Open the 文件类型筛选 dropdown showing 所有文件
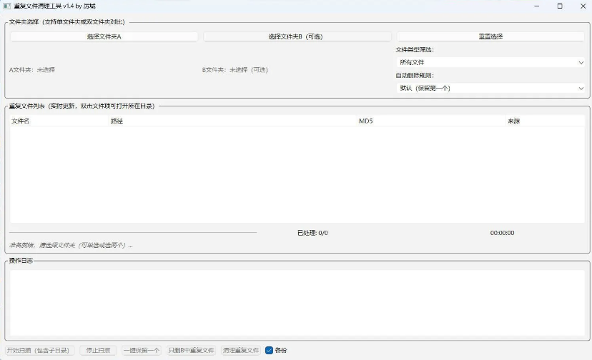Screen dimensions: 592x360 point(490,62)
